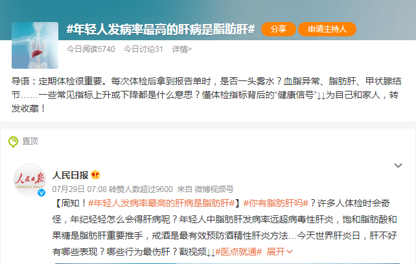Open topic details via 详情>
Screen dimensions: 416x264
pyautogui.click(x=181, y=49)
